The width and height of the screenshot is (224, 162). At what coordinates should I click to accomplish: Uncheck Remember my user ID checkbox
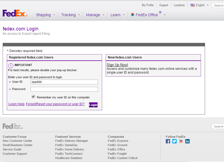33,96
